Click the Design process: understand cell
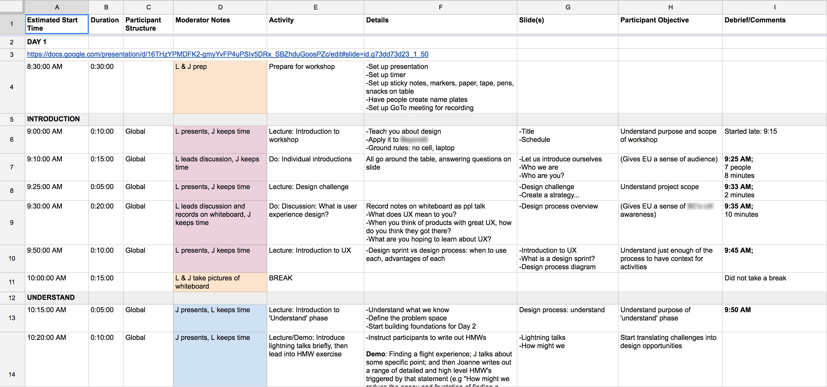The height and width of the screenshot is (387, 827). (x=568, y=318)
